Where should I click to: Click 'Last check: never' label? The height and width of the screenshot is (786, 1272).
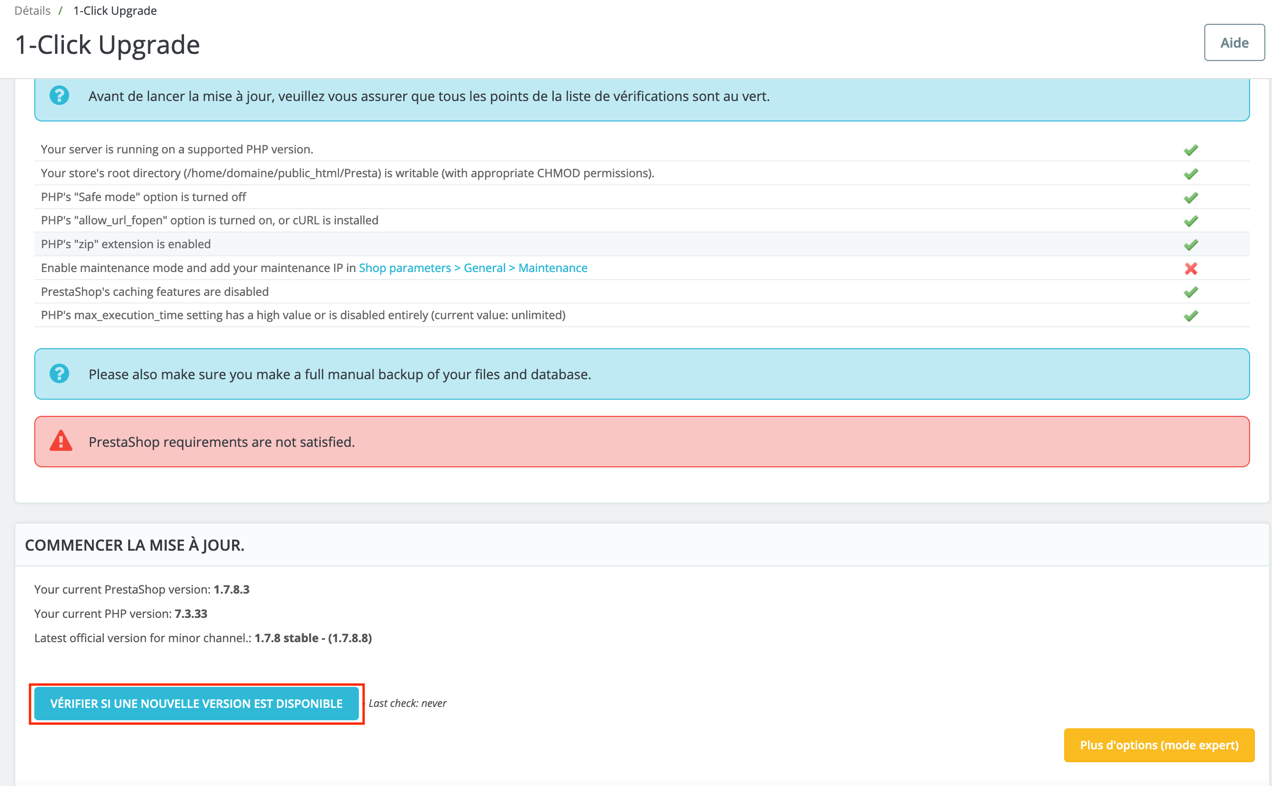407,703
